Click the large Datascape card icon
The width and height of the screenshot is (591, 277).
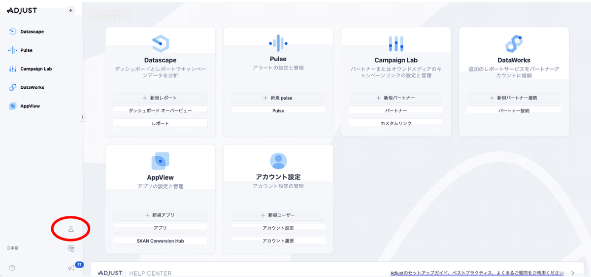click(160, 44)
